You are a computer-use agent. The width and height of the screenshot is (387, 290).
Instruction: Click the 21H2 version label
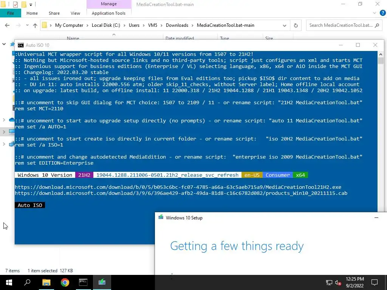click(x=84, y=175)
